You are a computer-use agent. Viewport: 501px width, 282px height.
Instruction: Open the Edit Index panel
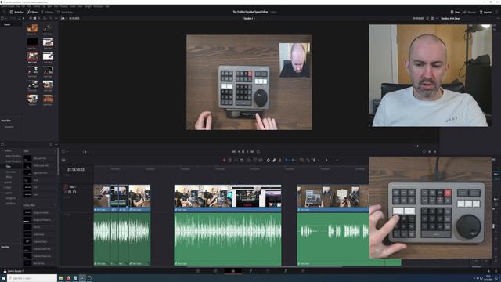(47, 12)
